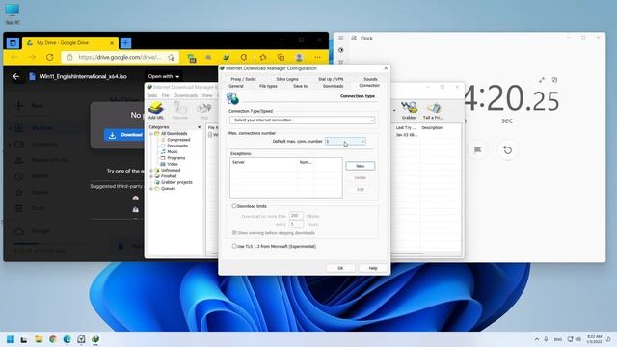Image resolution: width=617 pixels, height=347 pixels.
Task: Click Help in configuration dialog
Action: coord(373,268)
